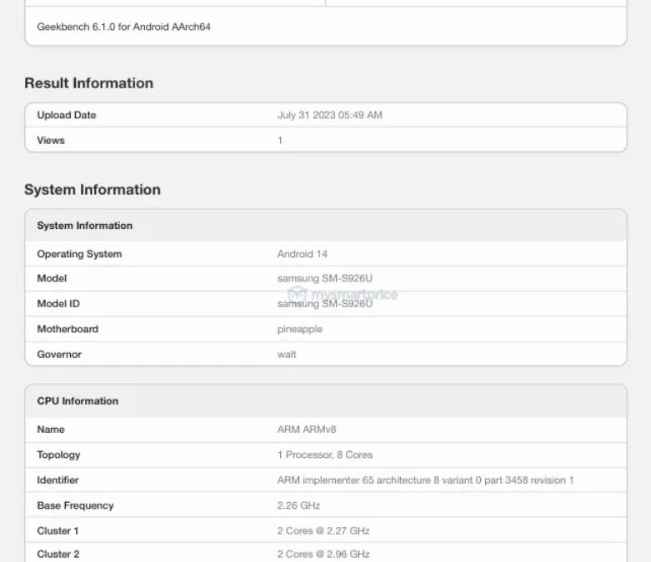Click the Result Information heading
Viewport: 651px width, 562px height.
click(x=88, y=83)
